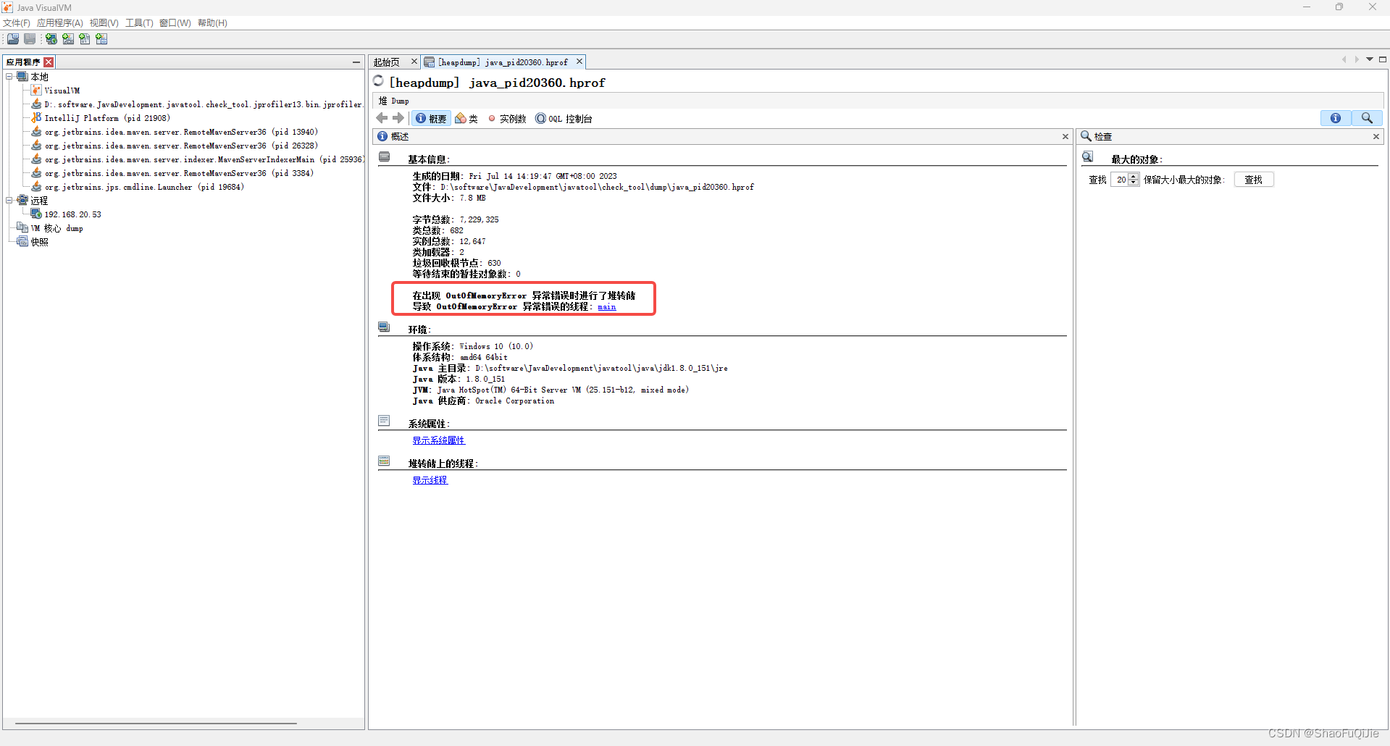Add a VM coredump from toolbar
1390x746 pixels.
pos(85,39)
